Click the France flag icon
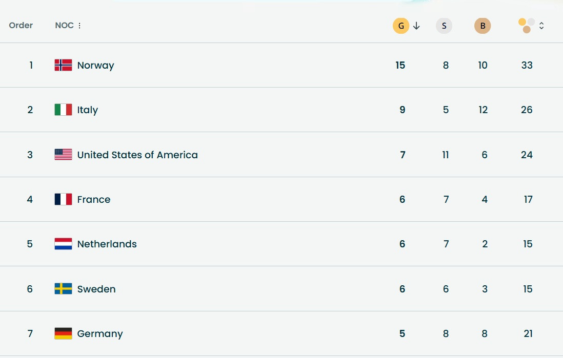Screen dimensions: 563x358 coord(63,199)
